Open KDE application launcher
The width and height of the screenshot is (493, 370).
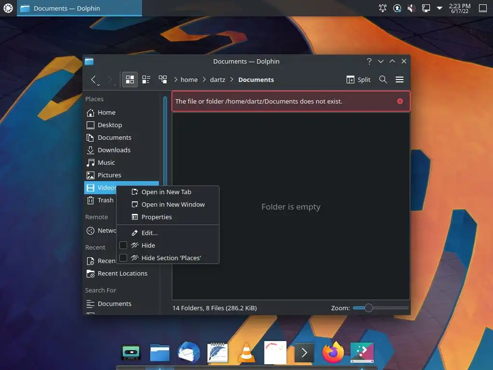(x=8, y=8)
